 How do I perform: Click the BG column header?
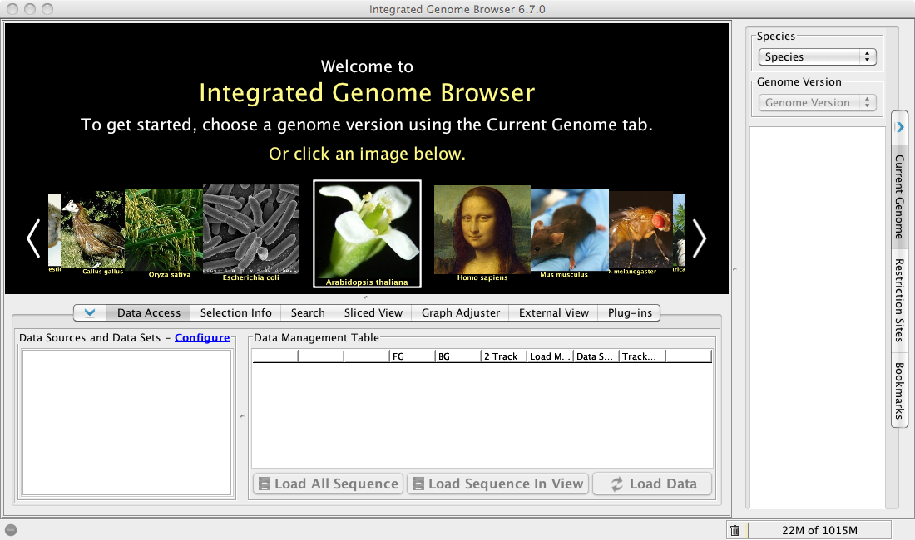click(458, 356)
